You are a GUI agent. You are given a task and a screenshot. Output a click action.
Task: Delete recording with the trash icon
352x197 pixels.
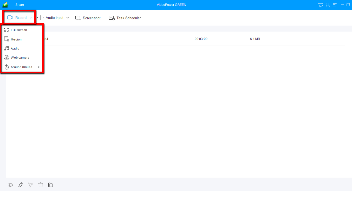pyautogui.click(x=40, y=185)
